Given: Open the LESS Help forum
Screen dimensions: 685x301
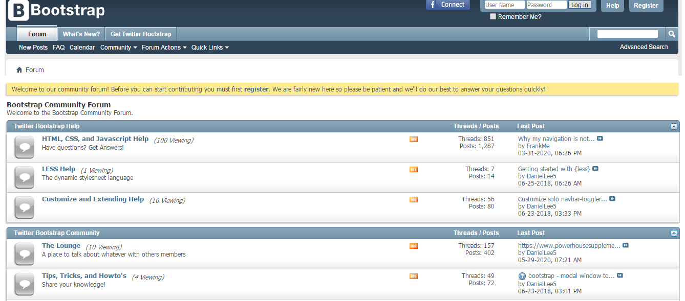Looking at the screenshot, I should click(x=58, y=169).
